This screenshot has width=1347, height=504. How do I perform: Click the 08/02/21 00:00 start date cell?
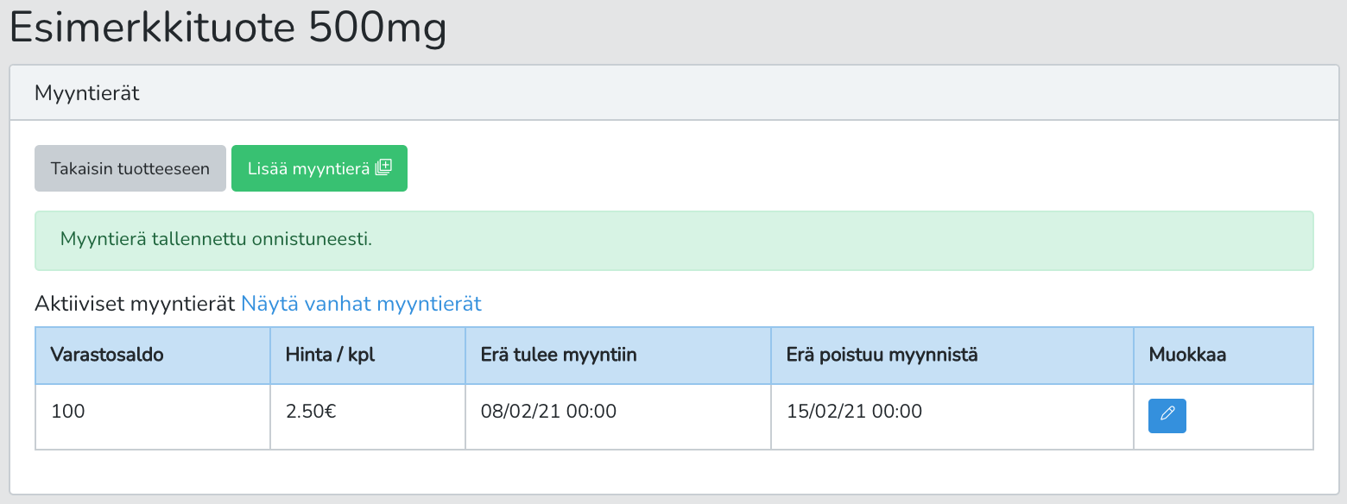pyautogui.click(x=618, y=417)
